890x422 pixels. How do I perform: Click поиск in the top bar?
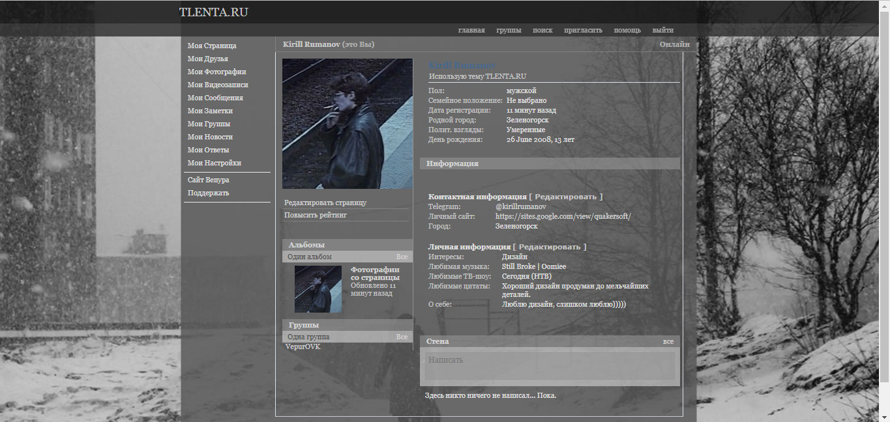point(542,30)
